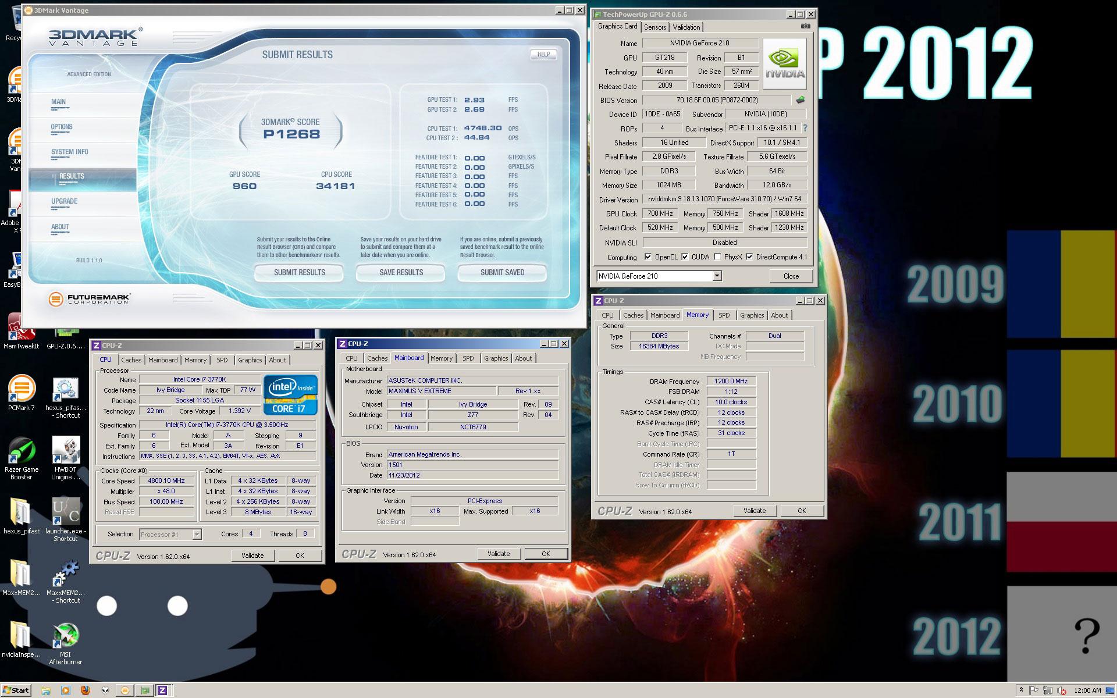
Task: Click OK in CPU-Z Mainboard window
Action: coord(546,554)
